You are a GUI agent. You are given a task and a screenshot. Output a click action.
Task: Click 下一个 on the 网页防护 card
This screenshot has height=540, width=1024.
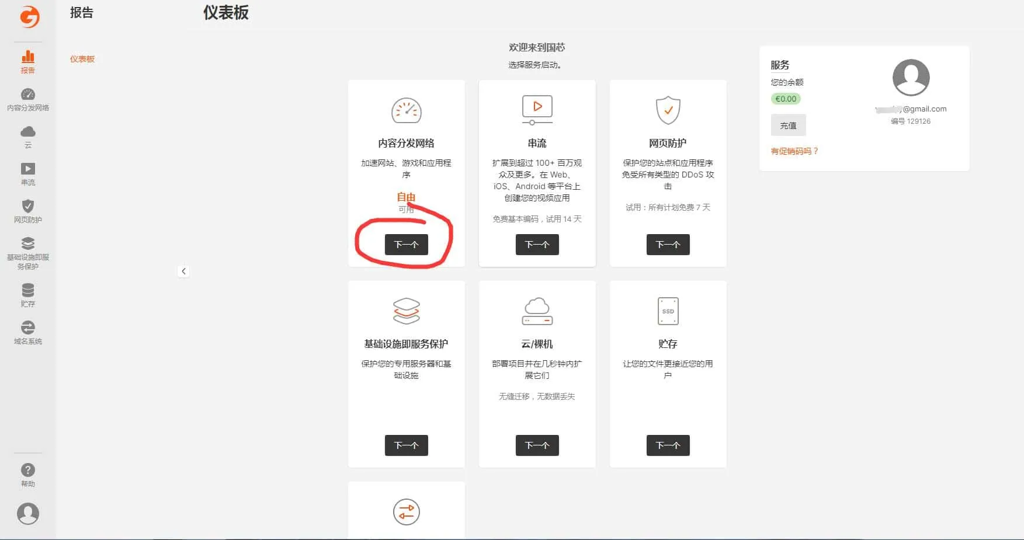point(668,245)
